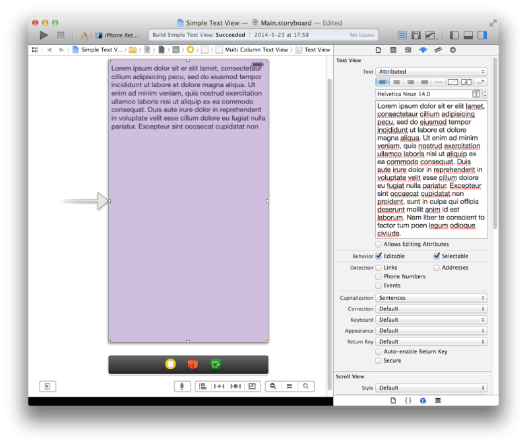Open the related items grid menu

click(35, 49)
